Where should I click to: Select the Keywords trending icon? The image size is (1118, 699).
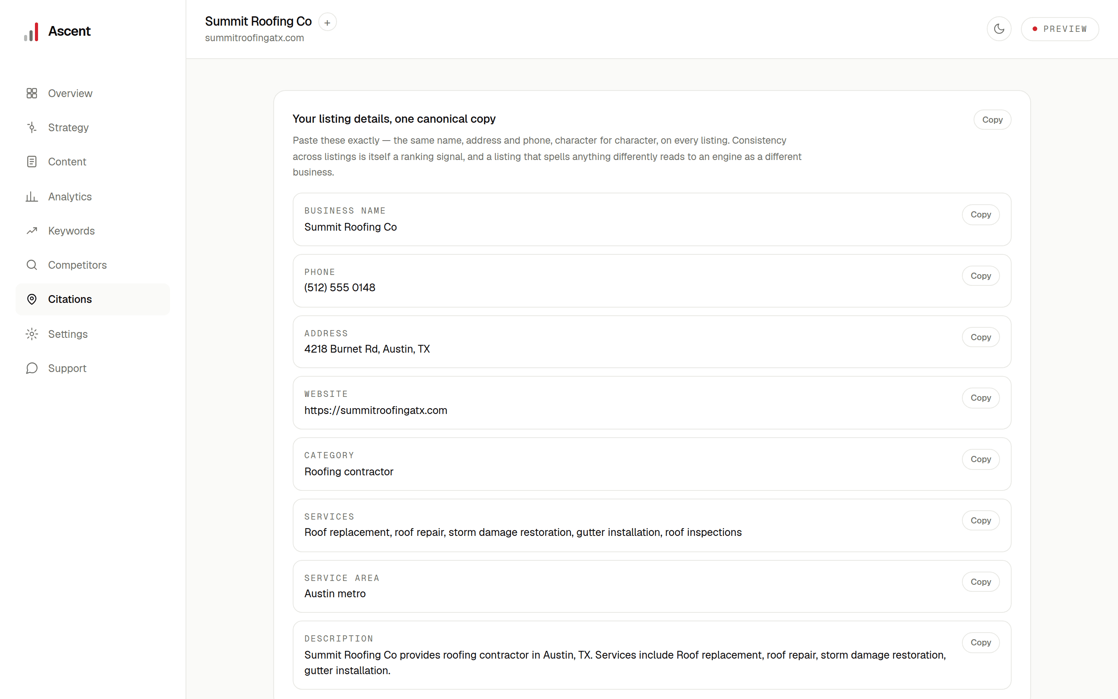tap(31, 231)
